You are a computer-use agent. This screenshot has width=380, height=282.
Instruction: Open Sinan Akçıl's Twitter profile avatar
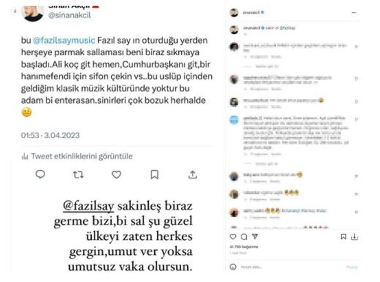coord(33,13)
